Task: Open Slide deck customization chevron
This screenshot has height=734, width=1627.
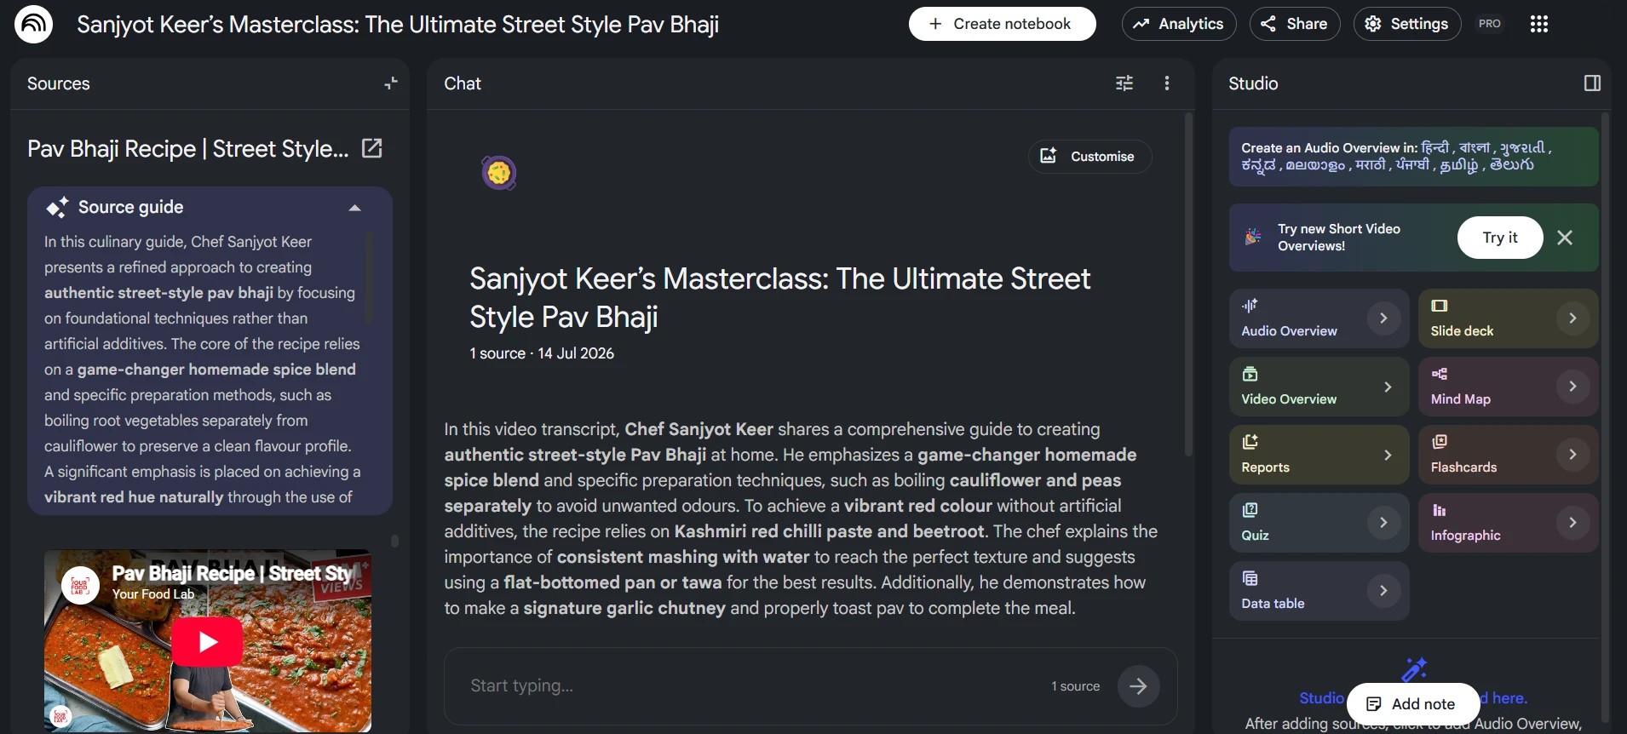Action: coord(1572,318)
